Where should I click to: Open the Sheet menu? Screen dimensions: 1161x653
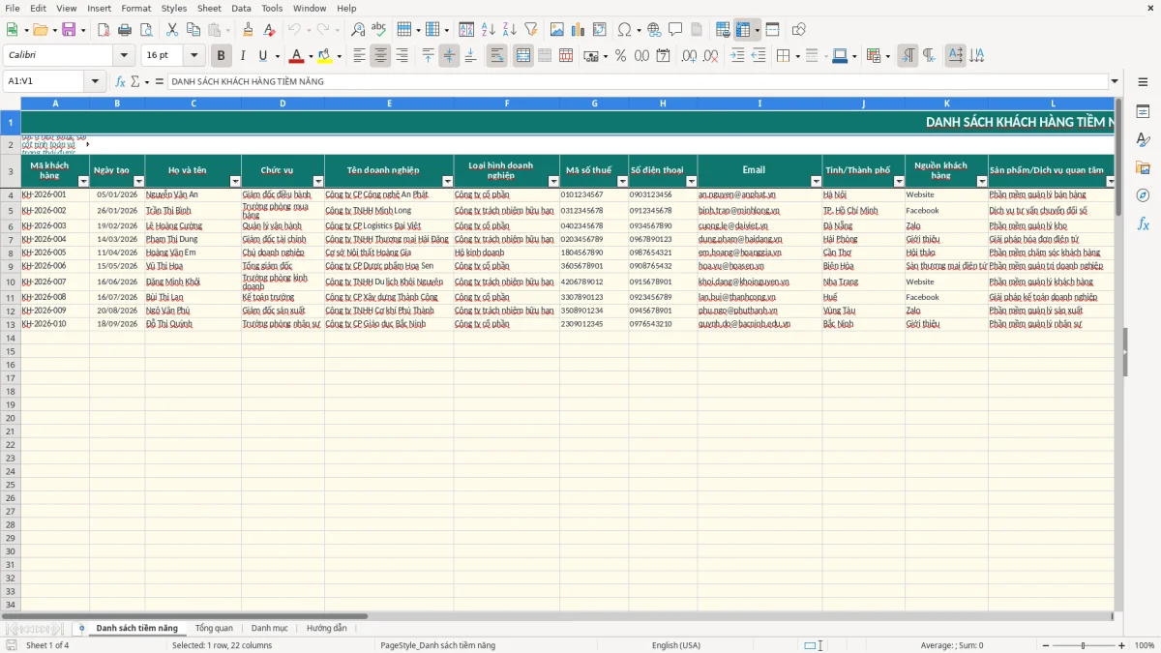point(209,8)
